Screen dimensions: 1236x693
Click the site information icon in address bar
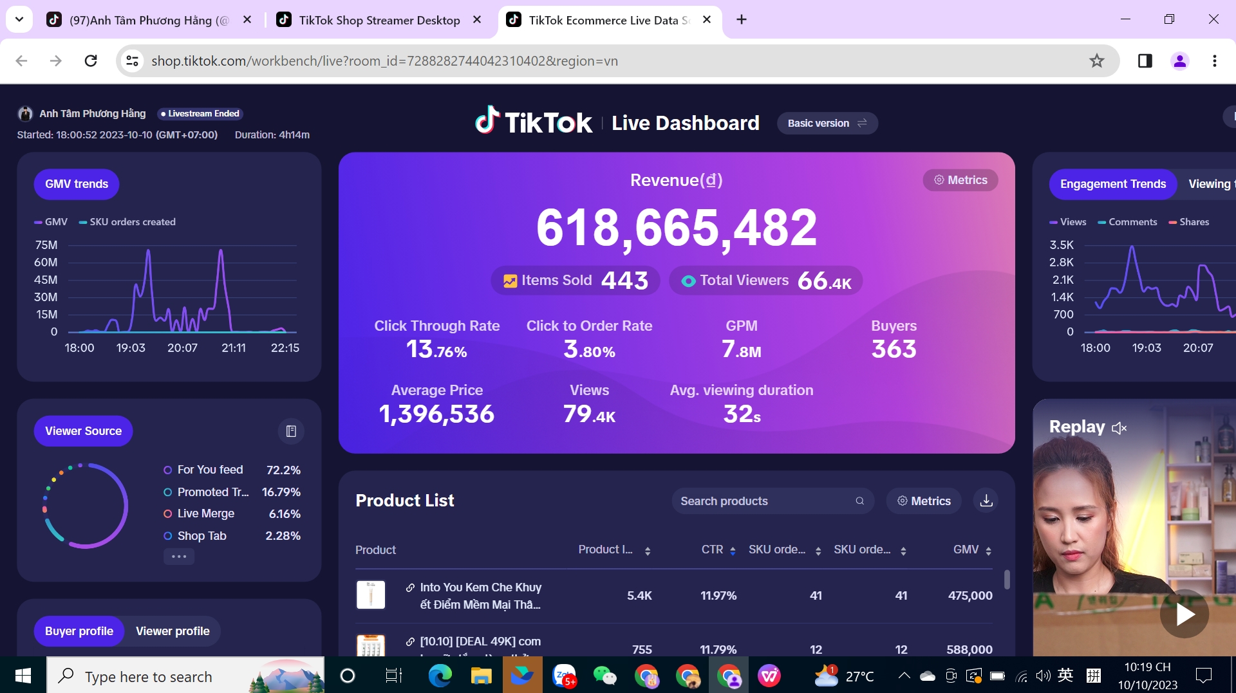click(x=132, y=60)
